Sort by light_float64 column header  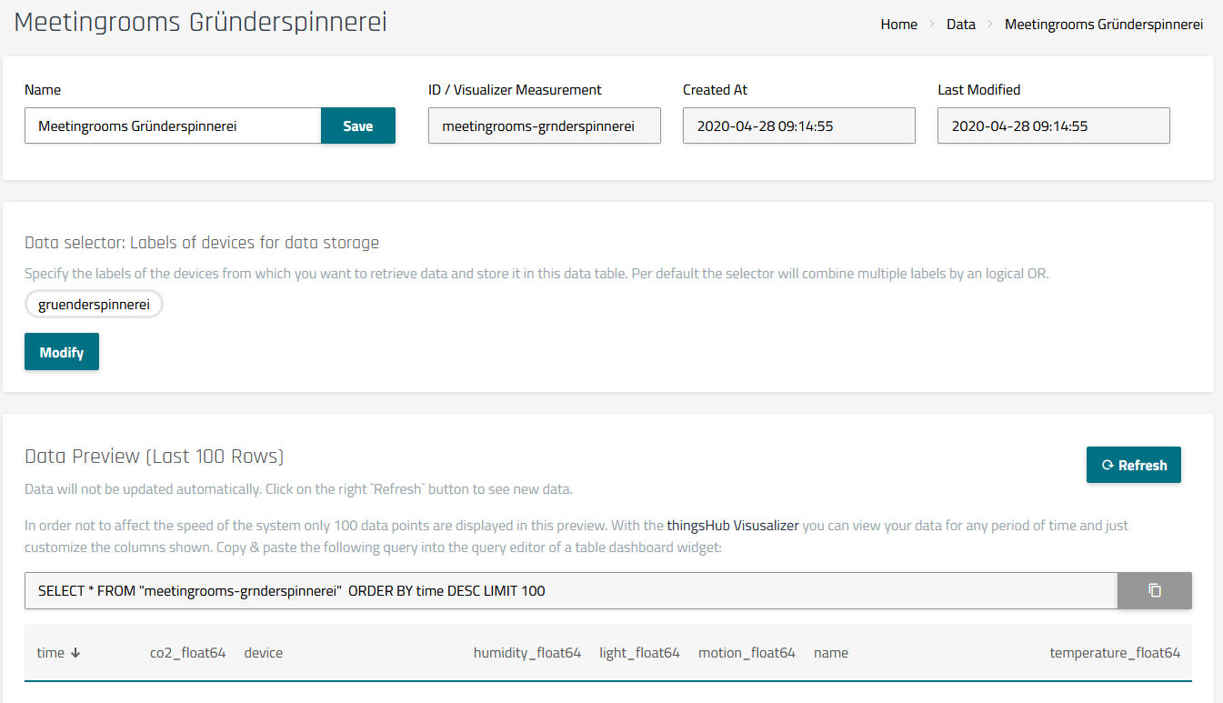(639, 653)
